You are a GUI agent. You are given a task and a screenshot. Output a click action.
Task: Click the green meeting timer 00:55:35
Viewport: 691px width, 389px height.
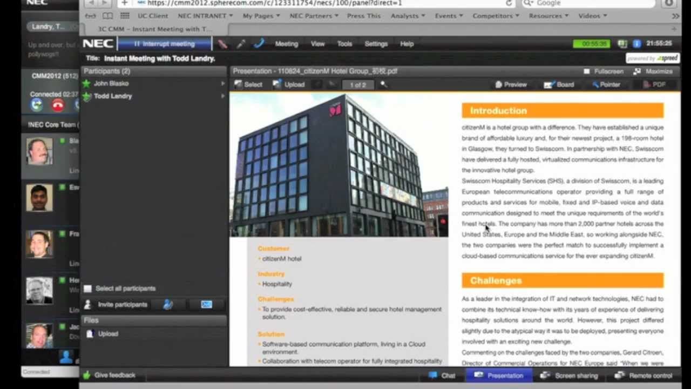click(592, 44)
